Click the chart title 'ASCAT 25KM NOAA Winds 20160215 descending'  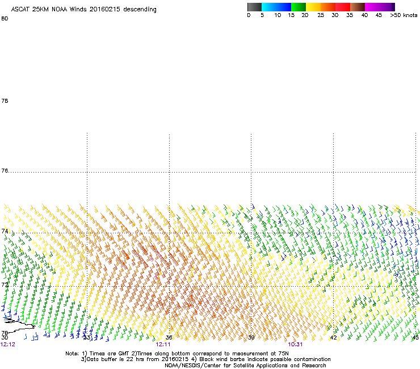[x=83, y=10]
